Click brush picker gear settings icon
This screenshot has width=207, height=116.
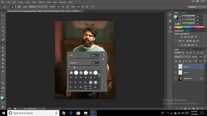tap(104, 54)
